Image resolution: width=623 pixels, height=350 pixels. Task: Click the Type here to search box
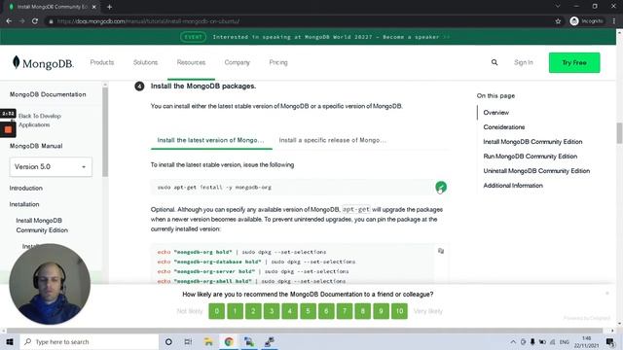(89, 341)
